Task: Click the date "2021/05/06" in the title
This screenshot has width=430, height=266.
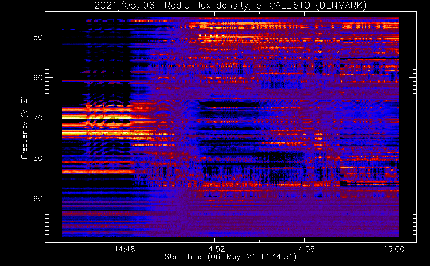Action: (124, 6)
